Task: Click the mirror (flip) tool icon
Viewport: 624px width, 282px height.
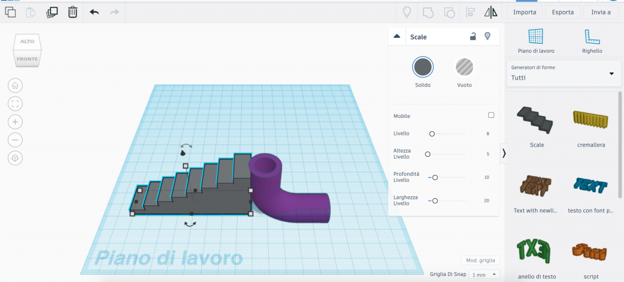Action: [x=491, y=12]
